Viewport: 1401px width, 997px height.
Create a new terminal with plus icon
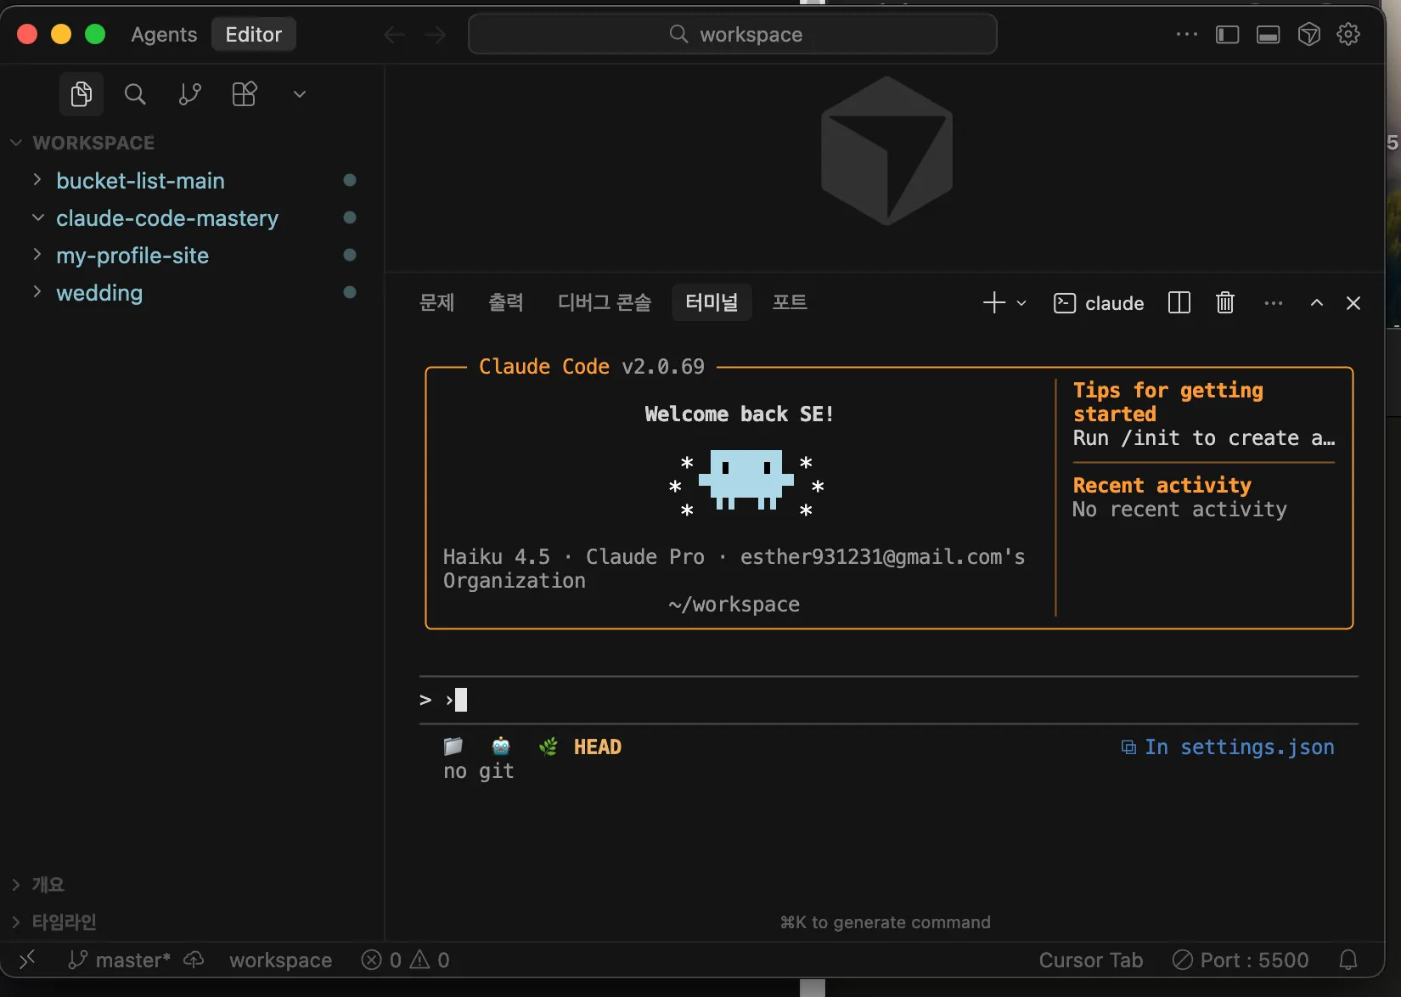(993, 302)
